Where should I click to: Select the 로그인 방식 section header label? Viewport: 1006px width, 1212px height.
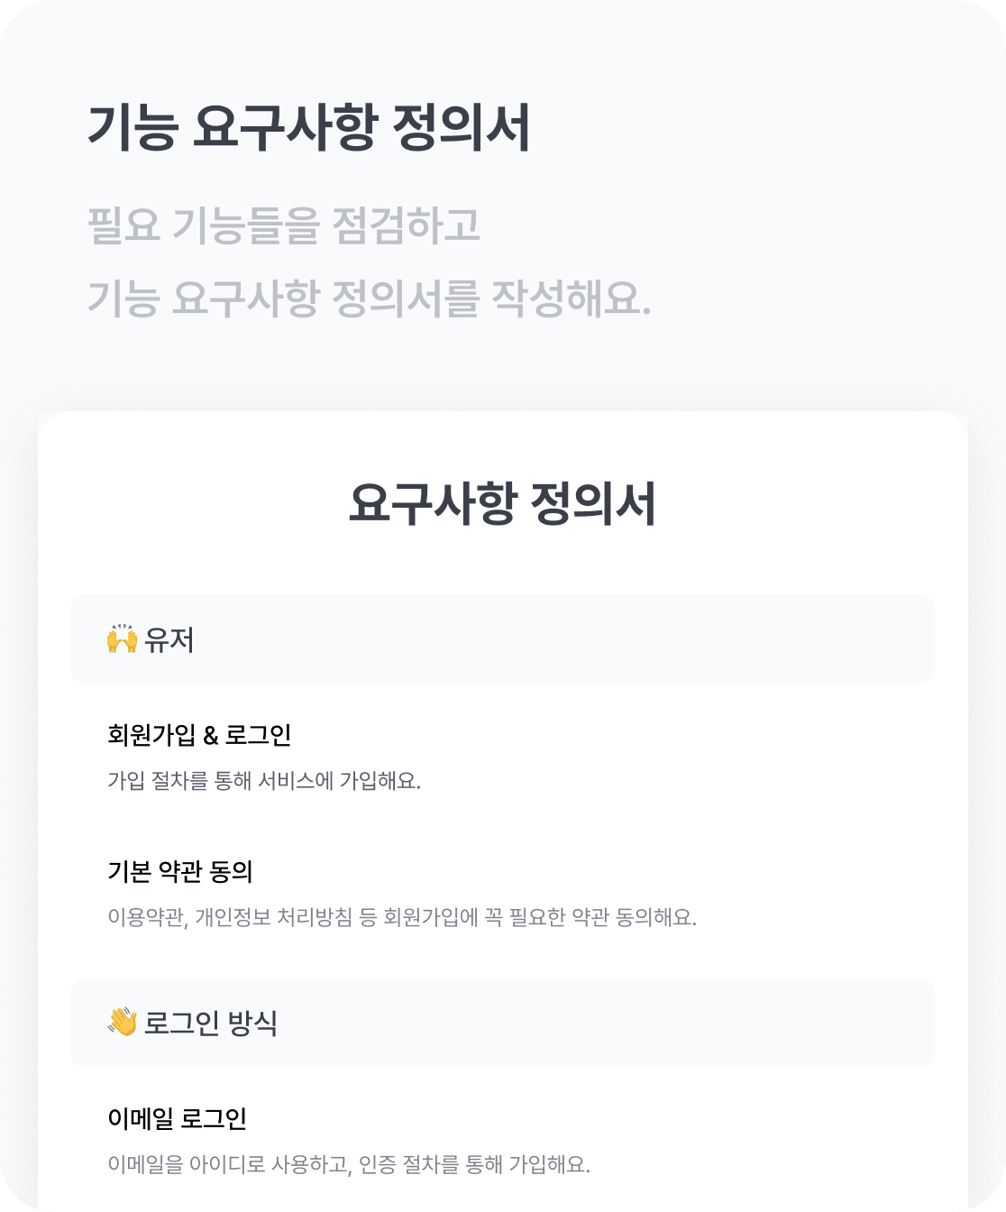coord(210,1023)
